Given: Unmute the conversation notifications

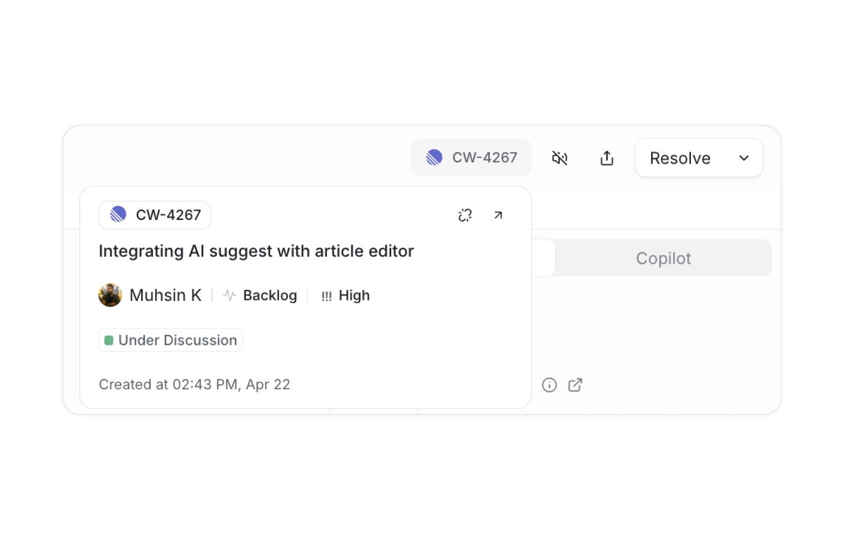Looking at the screenshot, I should pyautogui.click(x=560, y=158).
